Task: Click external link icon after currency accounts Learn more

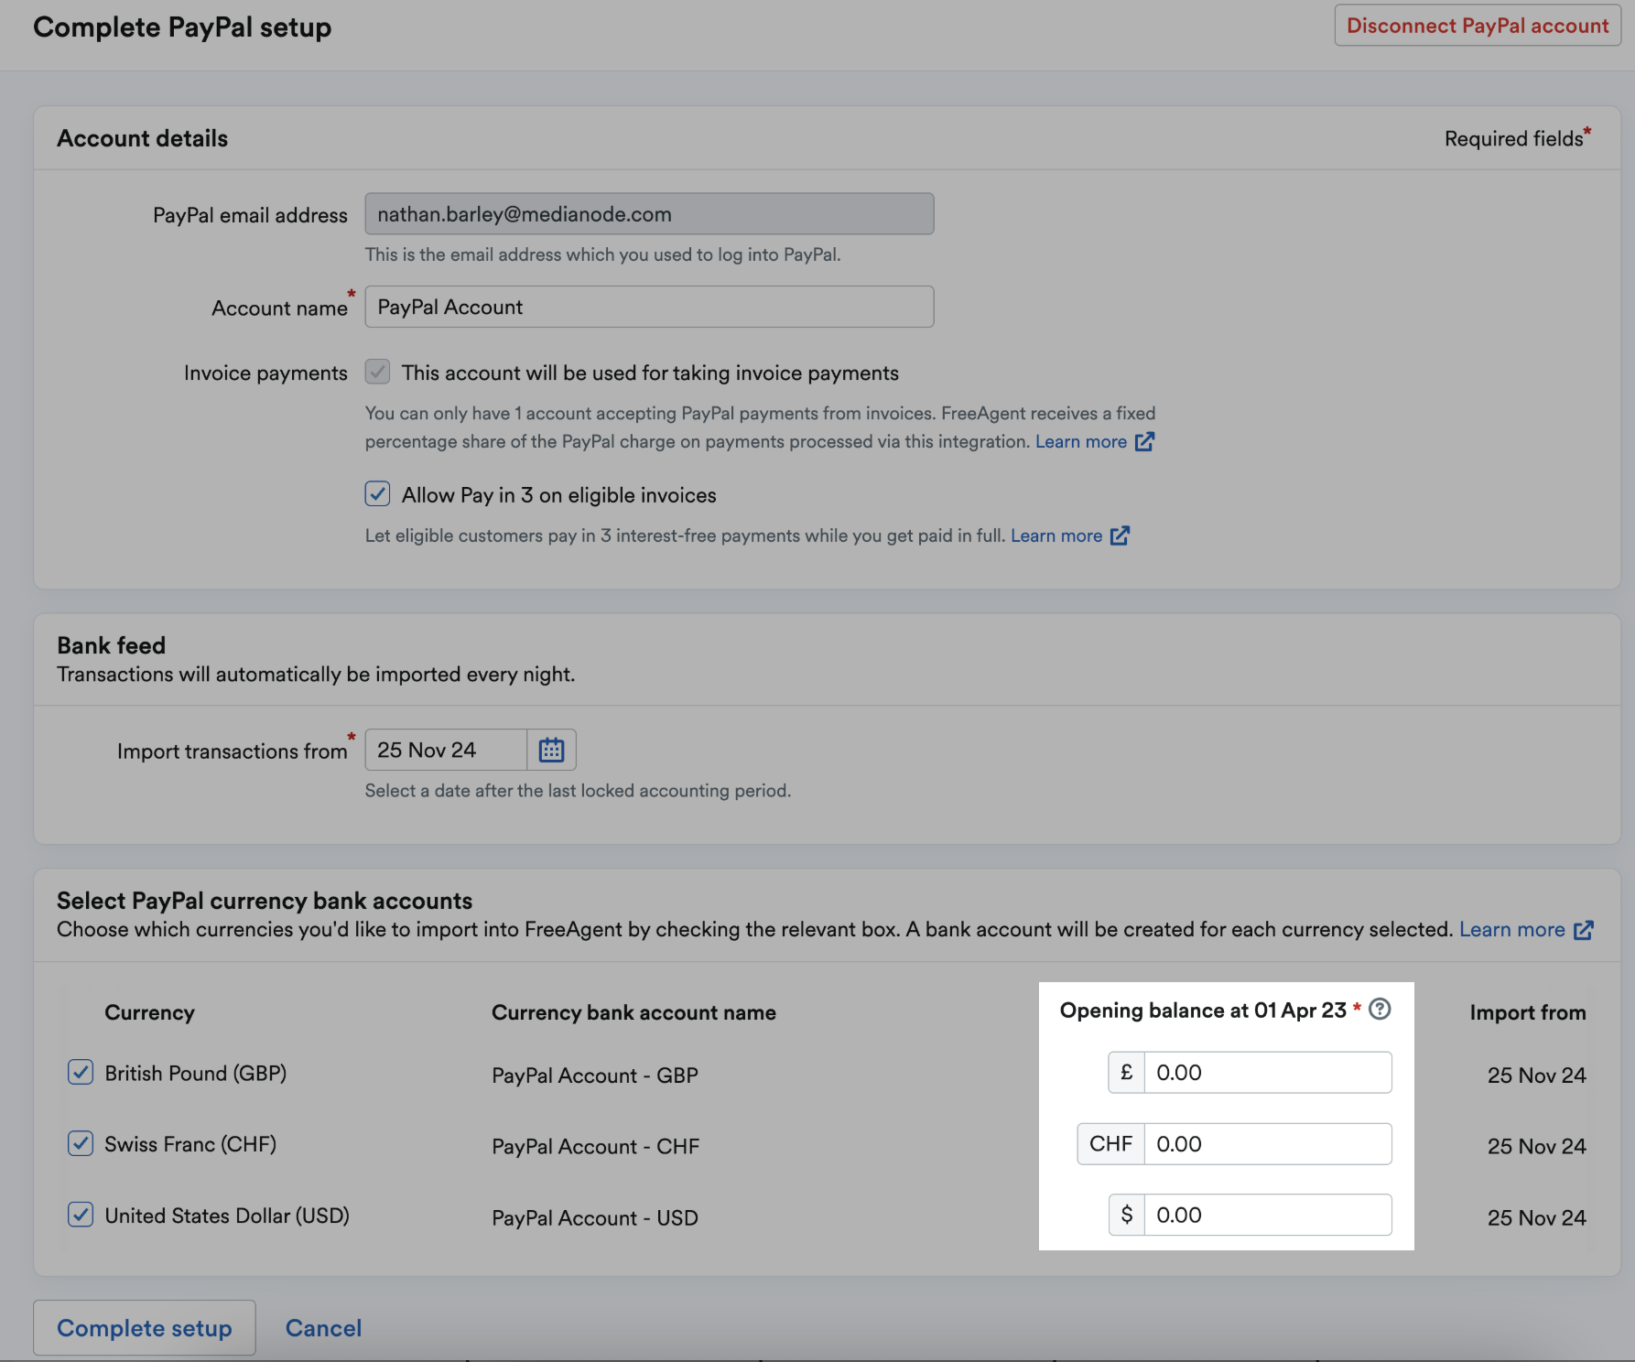Action: tap(1584, 930)
